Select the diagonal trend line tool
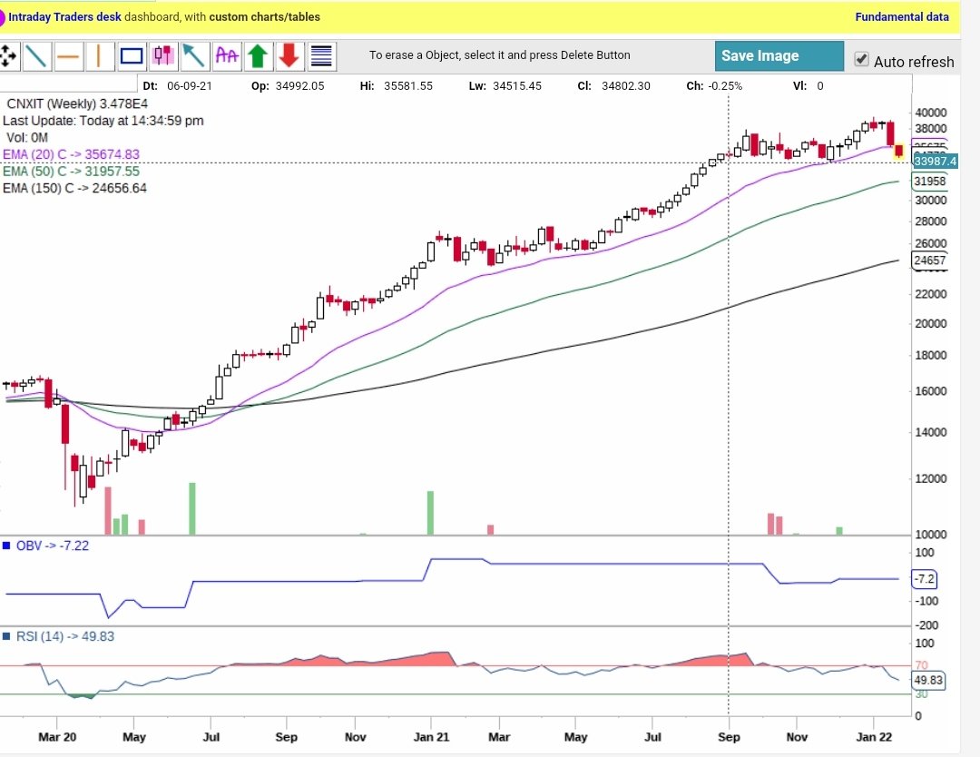This screenshot has height=757, width=980. (x=37, y=56)
